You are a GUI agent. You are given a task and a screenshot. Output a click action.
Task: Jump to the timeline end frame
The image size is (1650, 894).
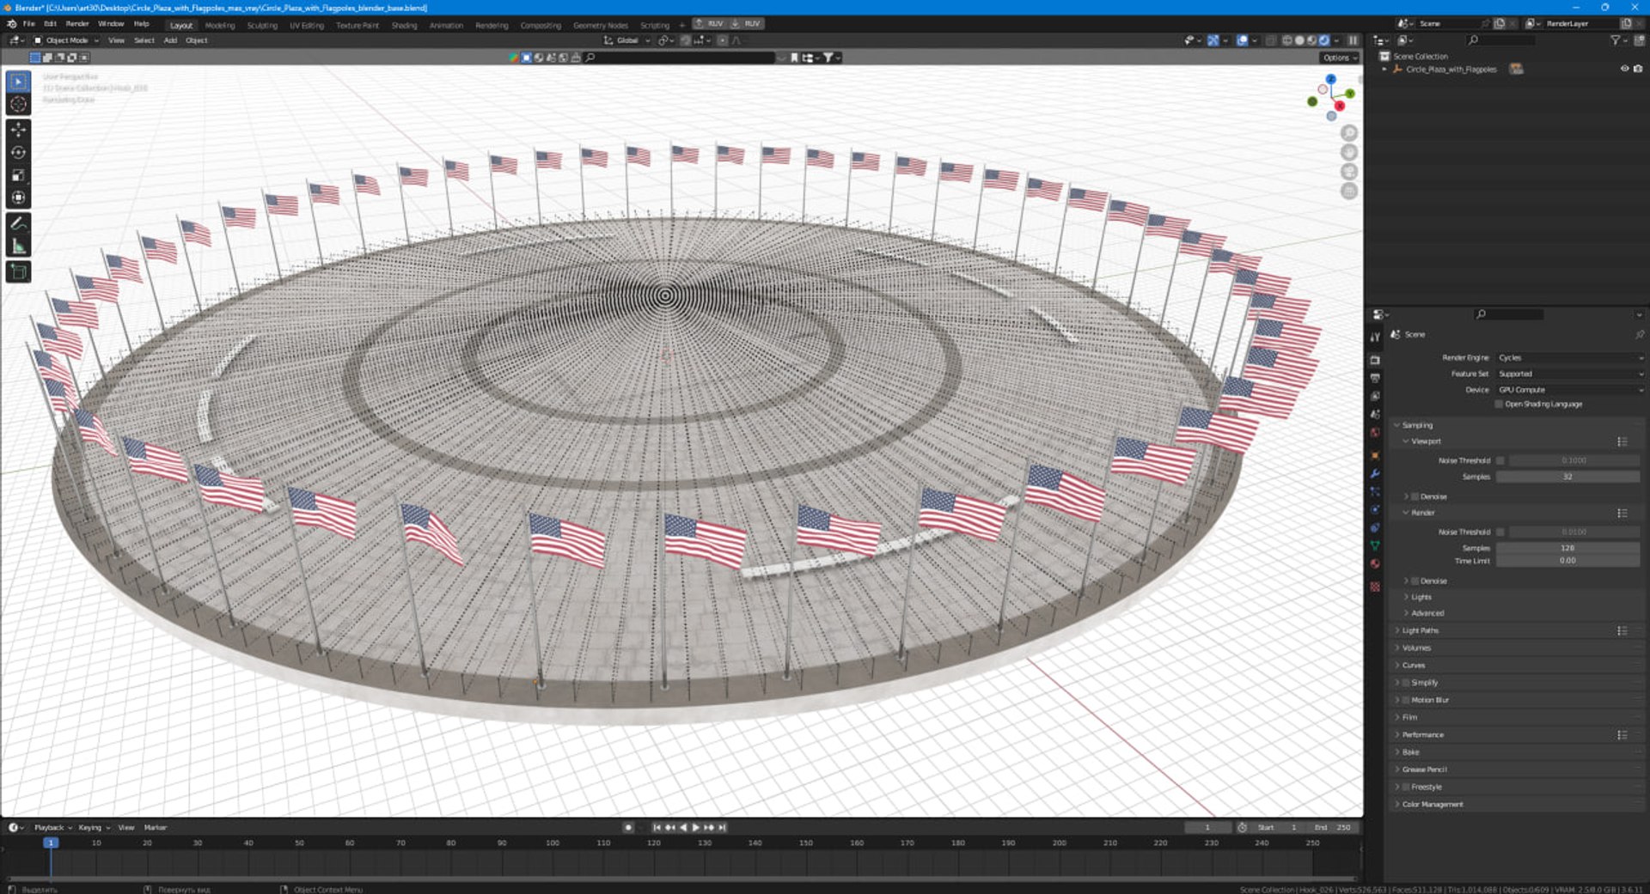[723, 828]
